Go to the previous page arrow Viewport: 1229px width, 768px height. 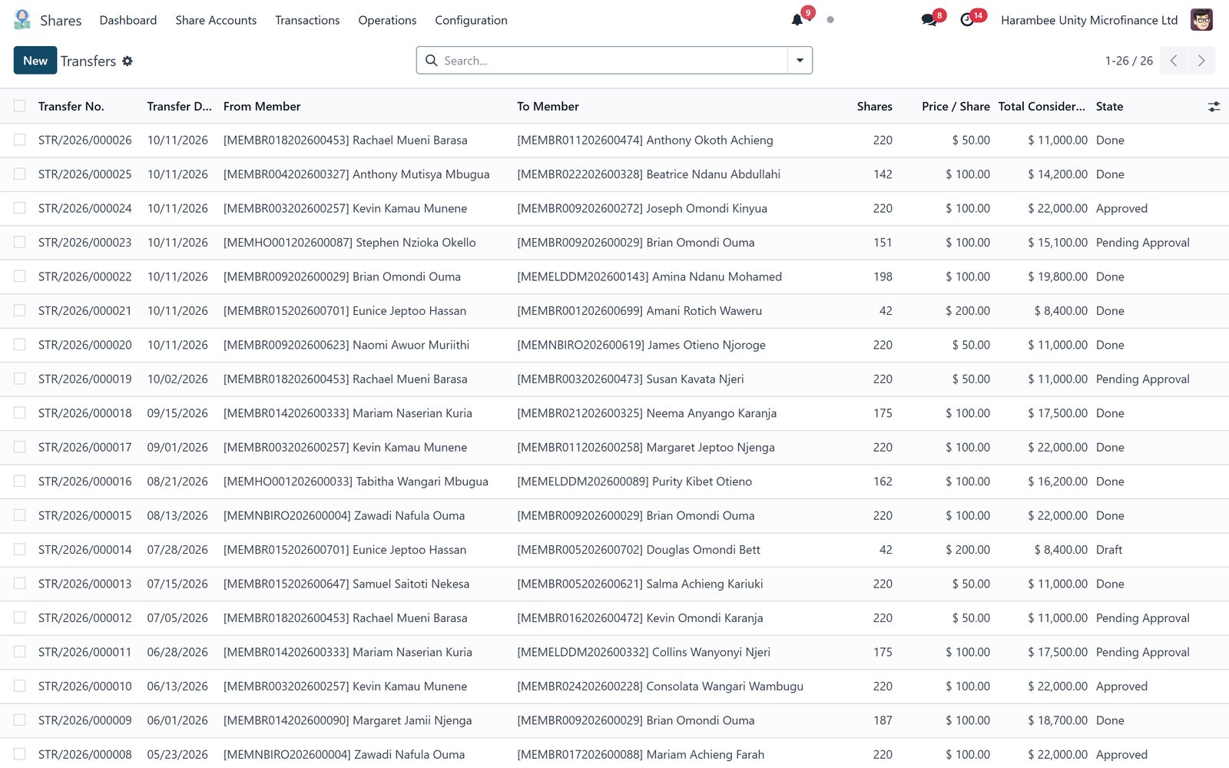click(1174, 61)
